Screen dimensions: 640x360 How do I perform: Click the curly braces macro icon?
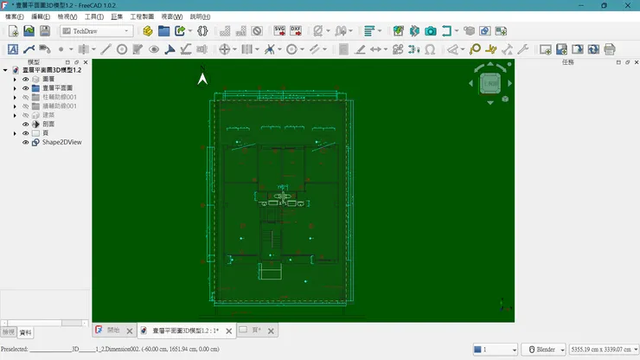click(x=202, y=31)
